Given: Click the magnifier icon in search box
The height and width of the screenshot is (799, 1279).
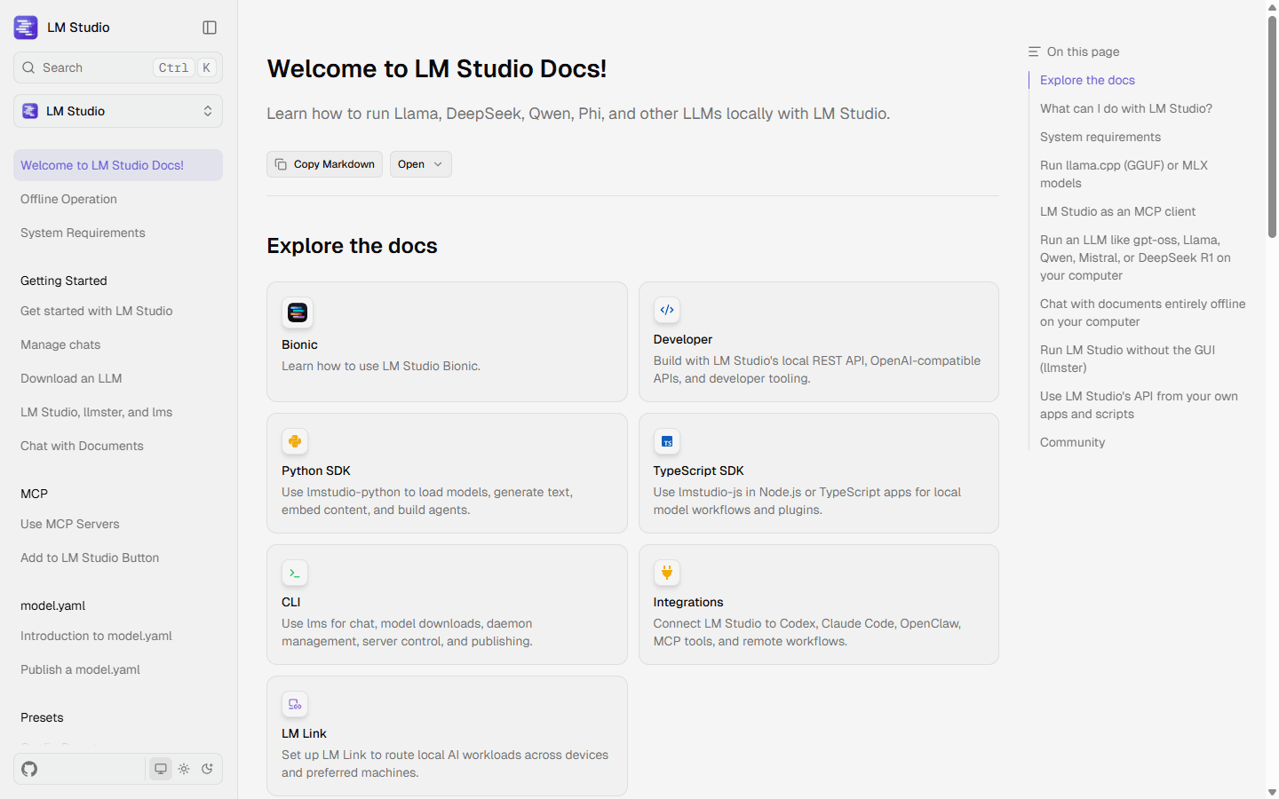Looking at the screenshot, I should click(x=28, y=67).
